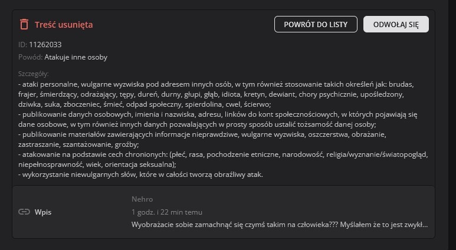Open the Nehro author name

142,199
